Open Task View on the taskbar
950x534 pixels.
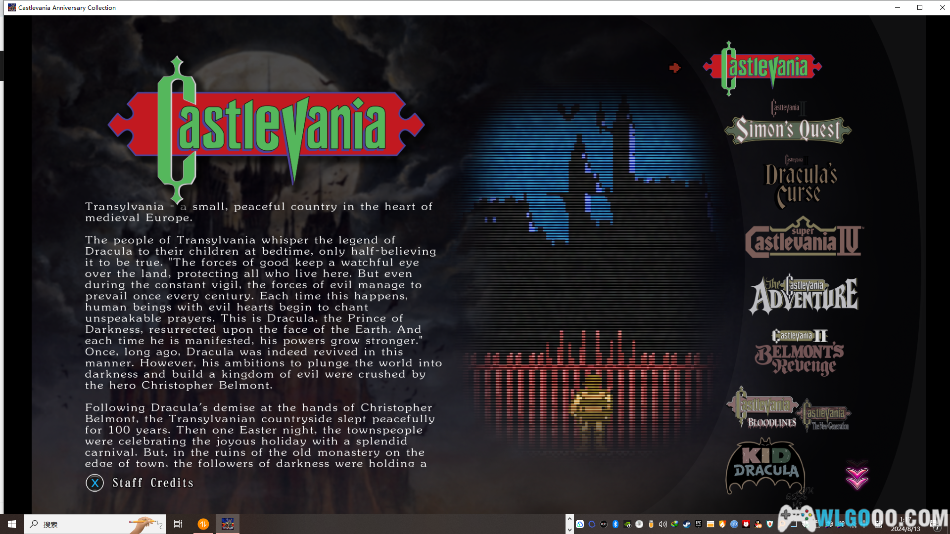[178, 524]
